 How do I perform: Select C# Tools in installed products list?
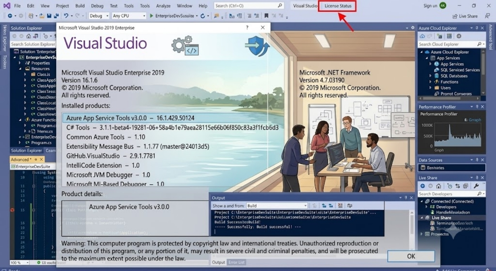pos(172,127)
